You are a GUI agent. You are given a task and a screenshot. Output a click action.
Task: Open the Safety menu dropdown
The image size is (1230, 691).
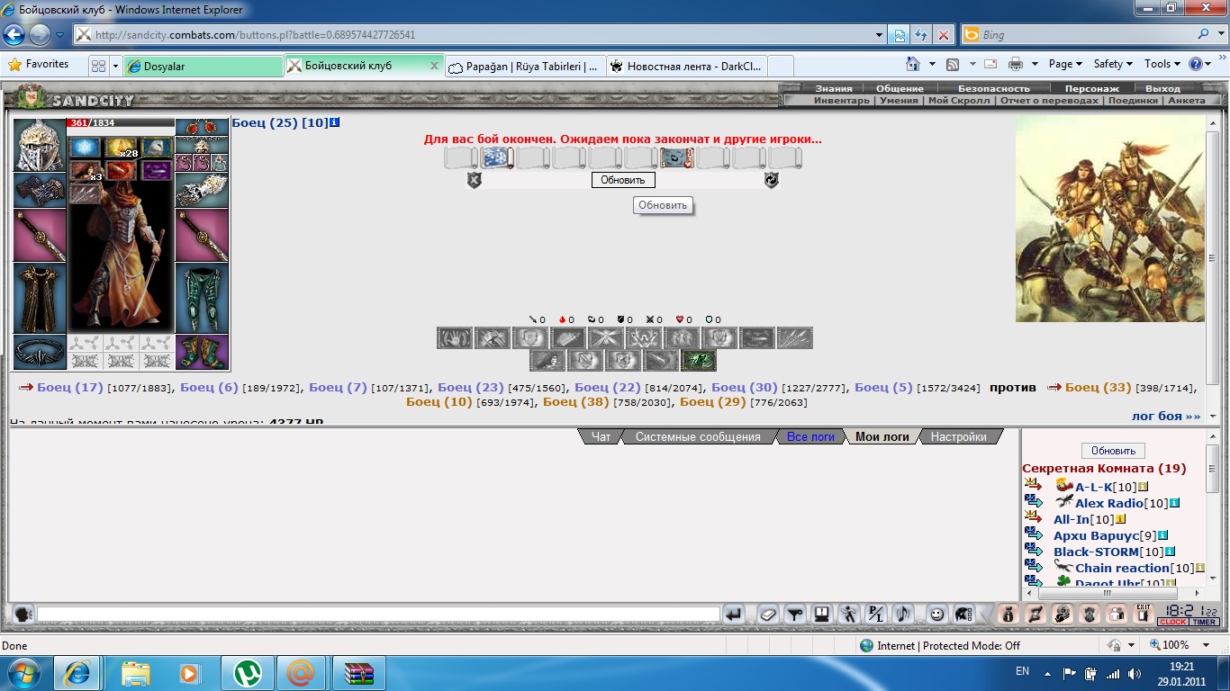[1113, 64]
